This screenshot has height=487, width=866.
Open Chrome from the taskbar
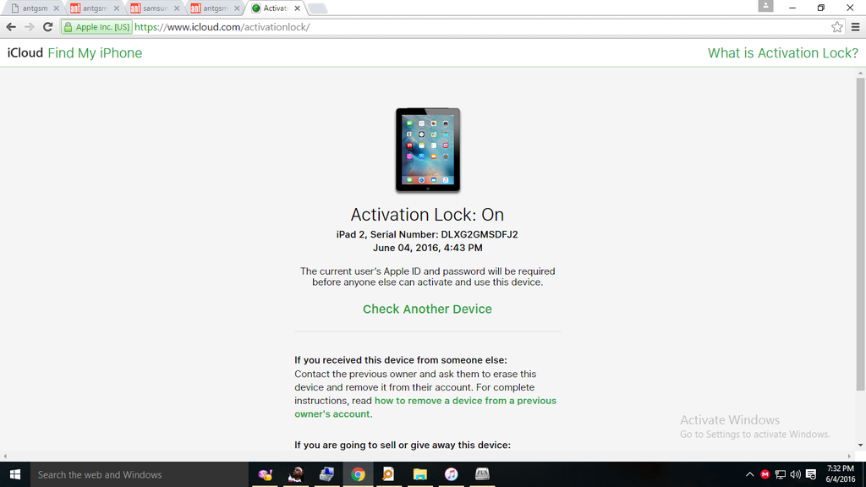point(358,474)
